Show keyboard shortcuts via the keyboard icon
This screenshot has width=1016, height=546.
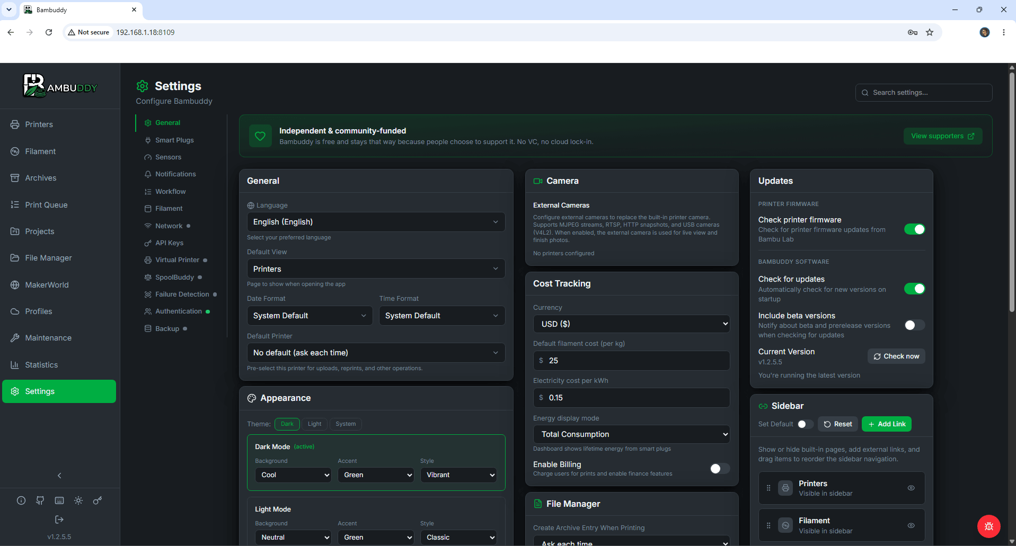[x=59, y=500]
